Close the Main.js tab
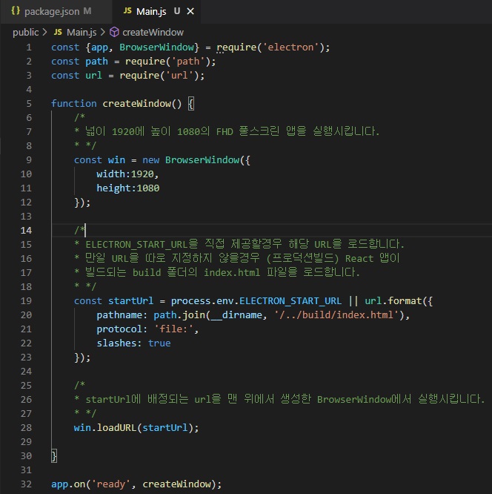The width and height of the screenshot is (492, 494). click(x=190, y=12)
